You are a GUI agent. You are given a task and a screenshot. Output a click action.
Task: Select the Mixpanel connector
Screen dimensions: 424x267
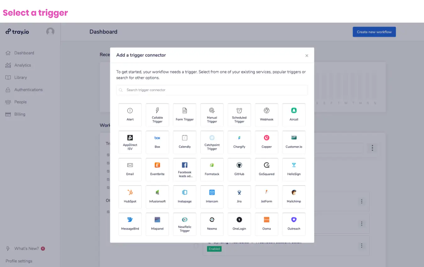pyautogui.click(x=157, y=224)
